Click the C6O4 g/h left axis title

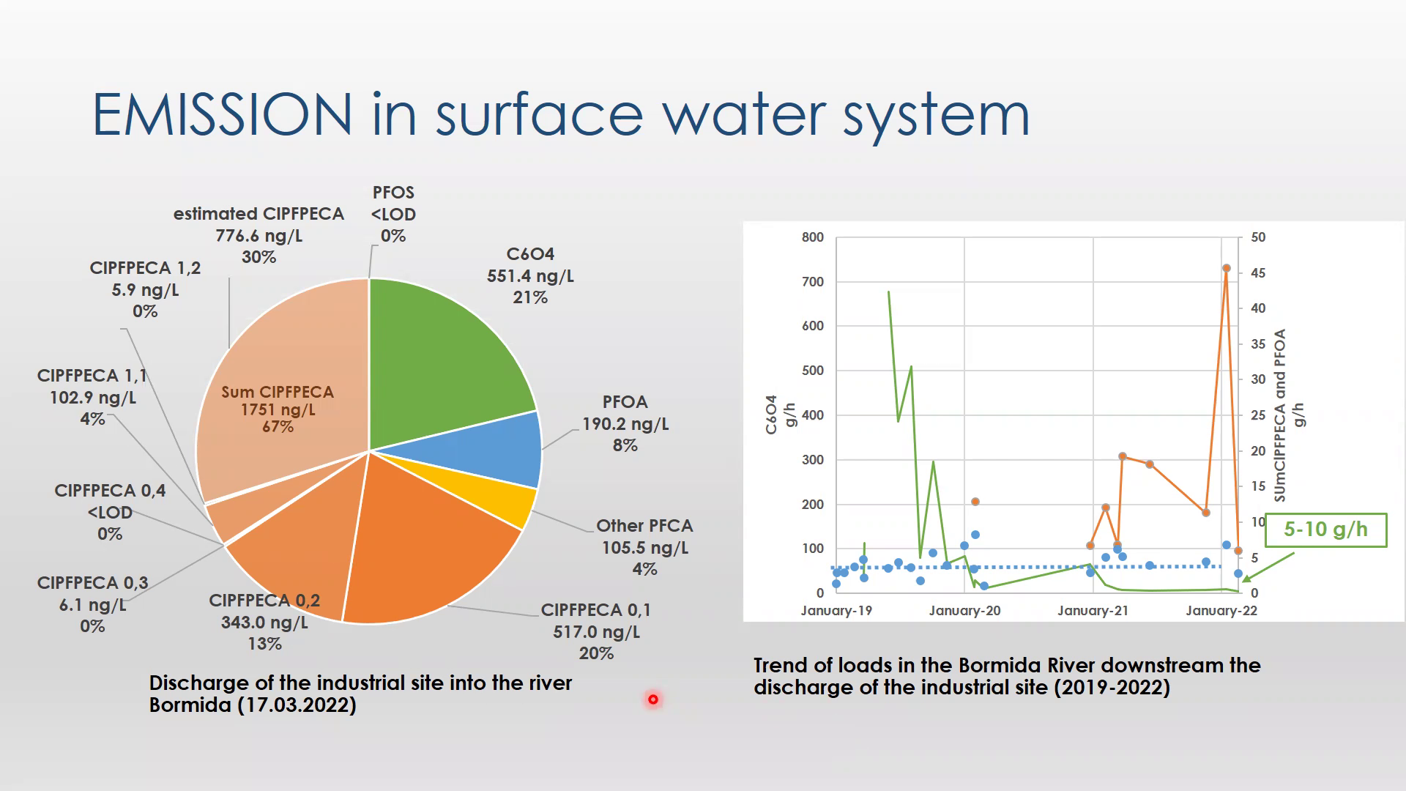tap(779, 415)
